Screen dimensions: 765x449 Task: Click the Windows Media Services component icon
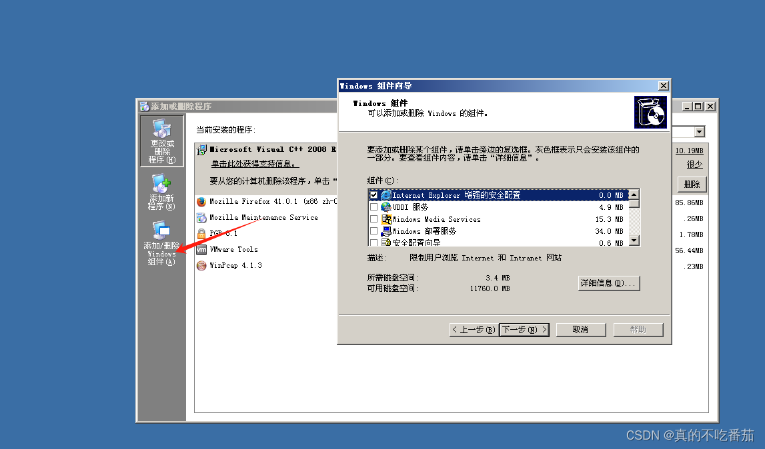(388, 219)
